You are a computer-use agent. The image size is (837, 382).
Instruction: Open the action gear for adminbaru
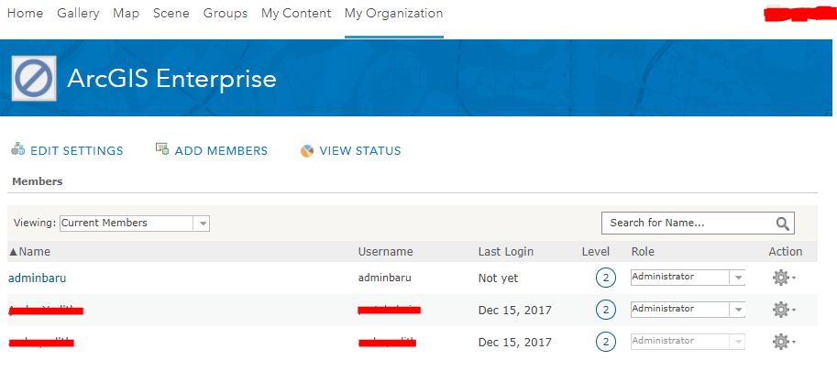pos(784,278)
